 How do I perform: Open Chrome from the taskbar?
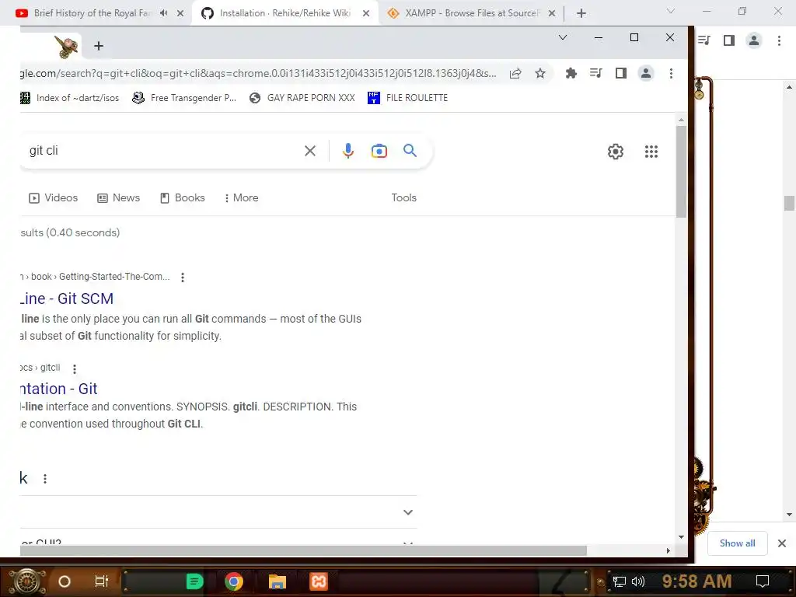233,581
